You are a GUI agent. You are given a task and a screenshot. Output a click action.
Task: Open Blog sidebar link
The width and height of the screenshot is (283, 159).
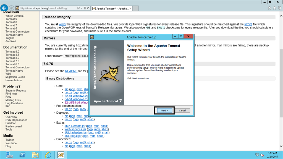(8, 146)
